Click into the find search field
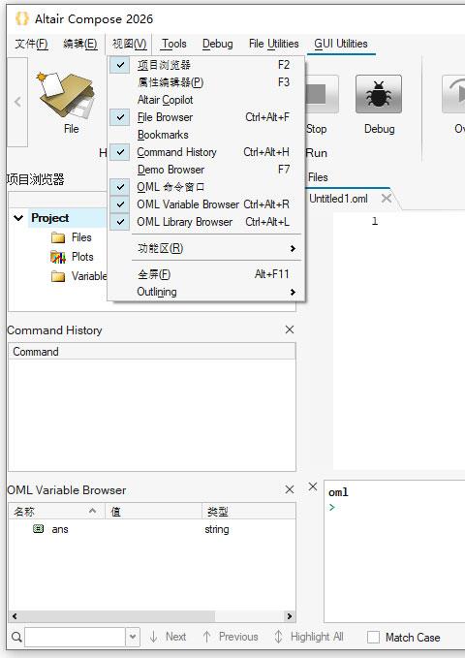Viewport: 465px width, 658px height. point(76,637)
